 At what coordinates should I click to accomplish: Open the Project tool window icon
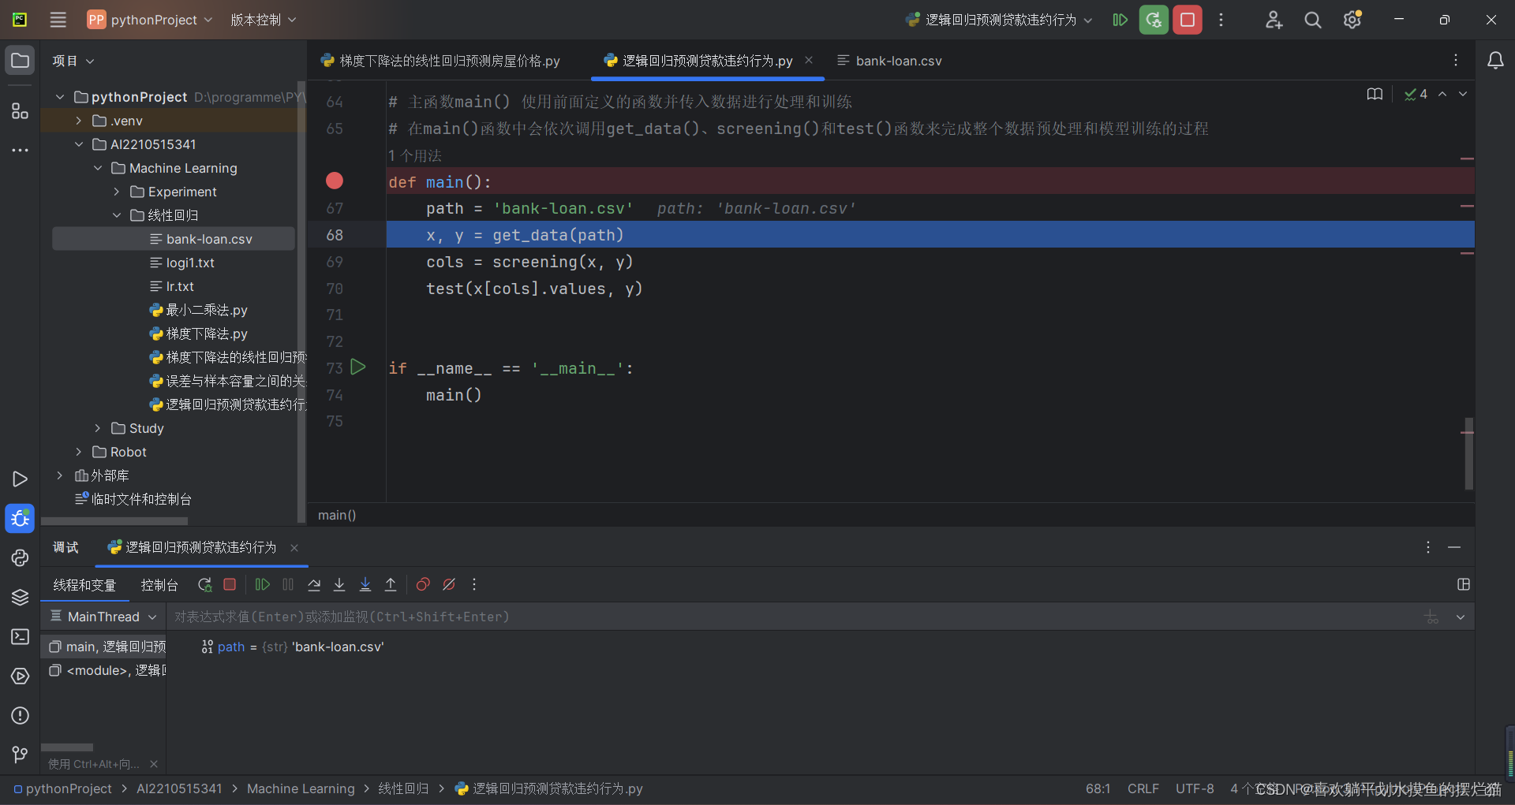coord(20,61)
